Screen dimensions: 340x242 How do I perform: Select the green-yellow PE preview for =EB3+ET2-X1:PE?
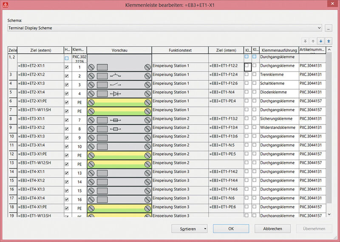click(x=119, y=102)
